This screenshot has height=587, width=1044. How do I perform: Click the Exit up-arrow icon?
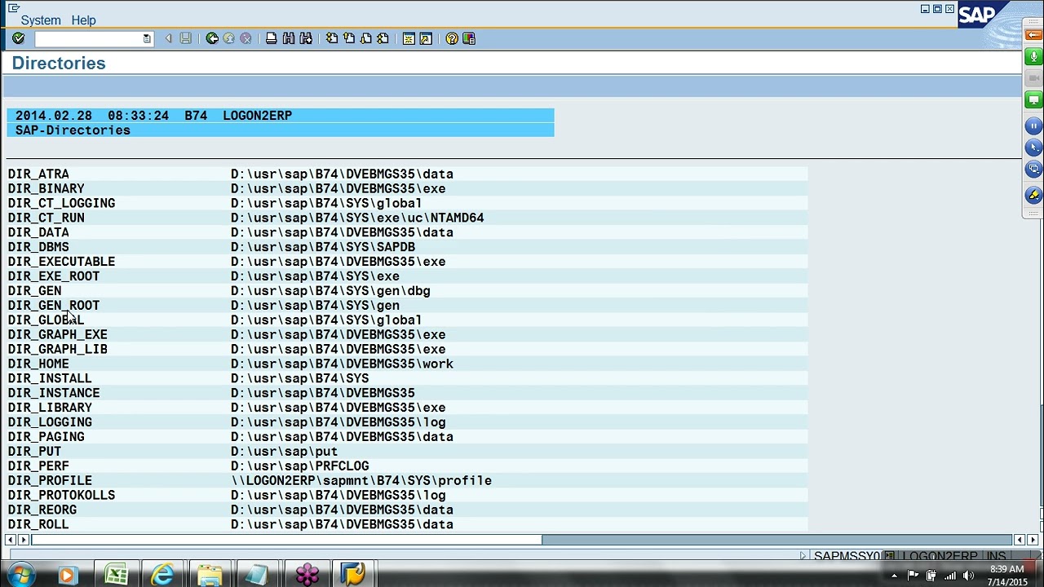[229, 38]
